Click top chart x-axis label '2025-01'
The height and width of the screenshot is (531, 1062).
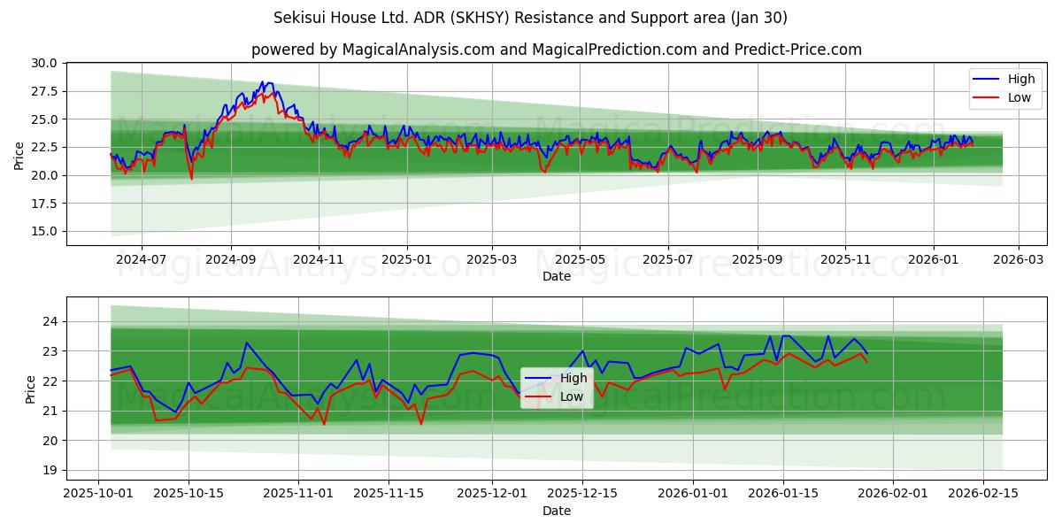(406, 261)
